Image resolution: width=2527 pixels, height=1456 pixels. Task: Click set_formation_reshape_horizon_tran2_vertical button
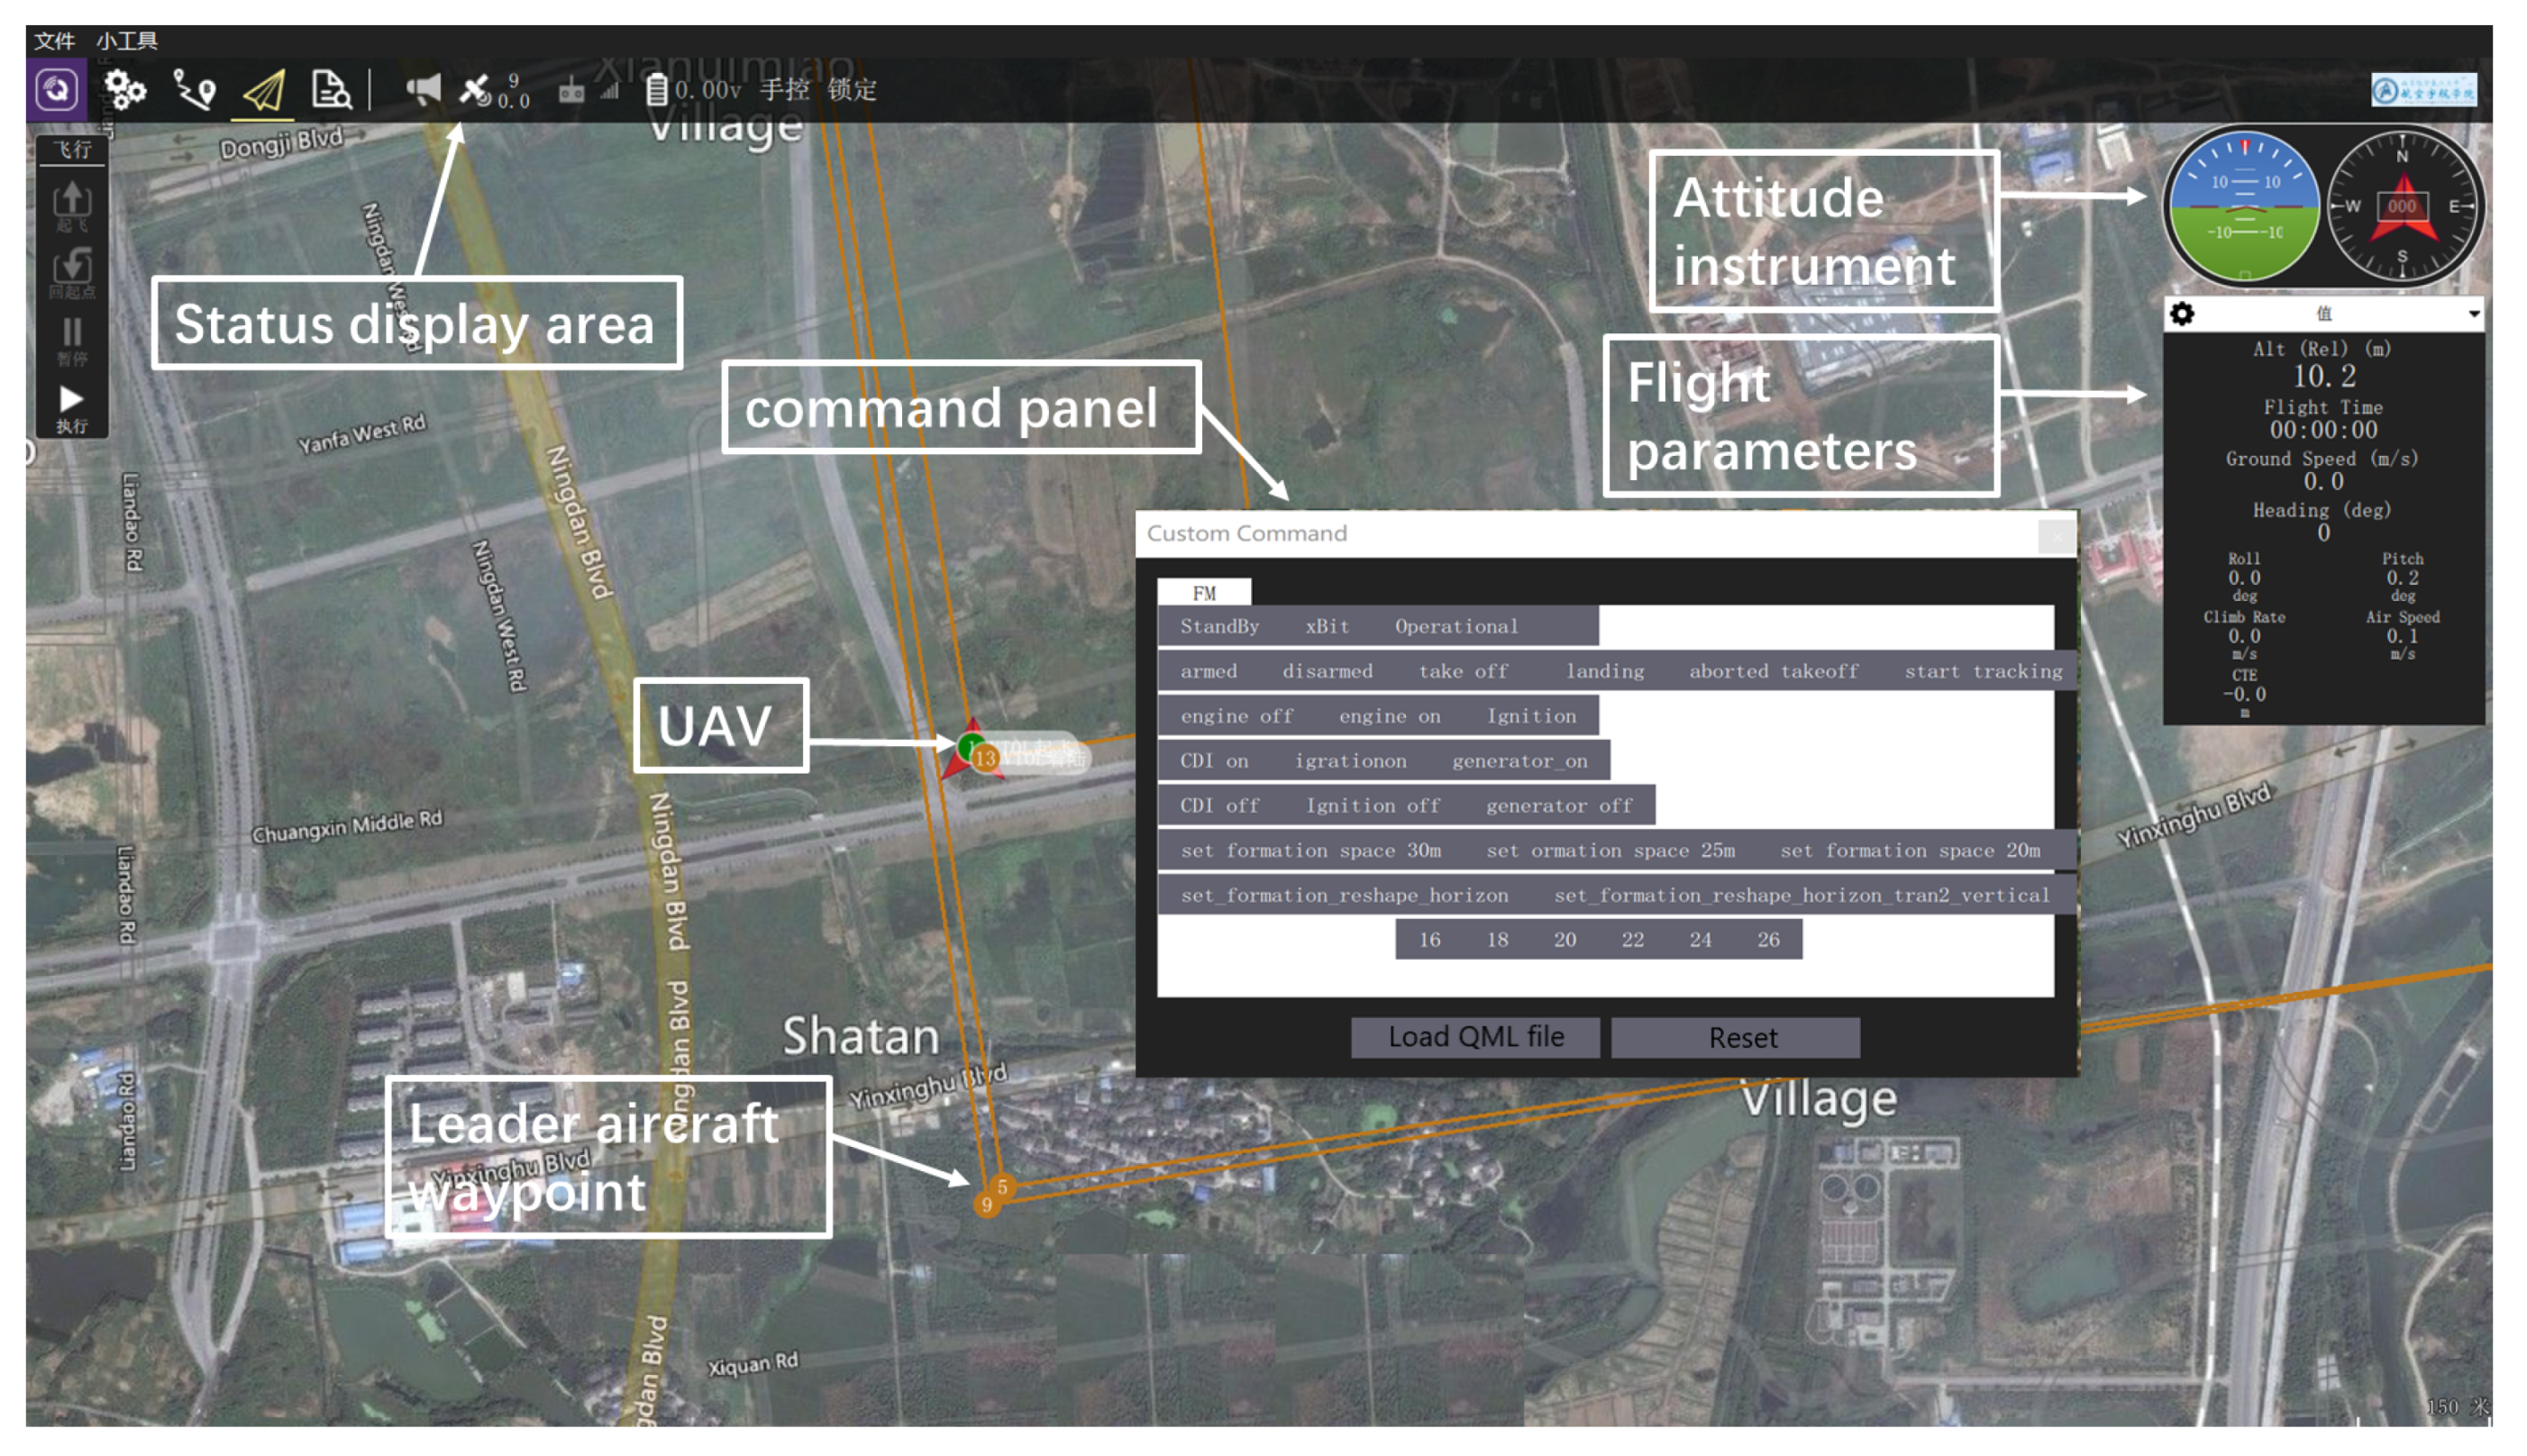tap(1801, 896)
